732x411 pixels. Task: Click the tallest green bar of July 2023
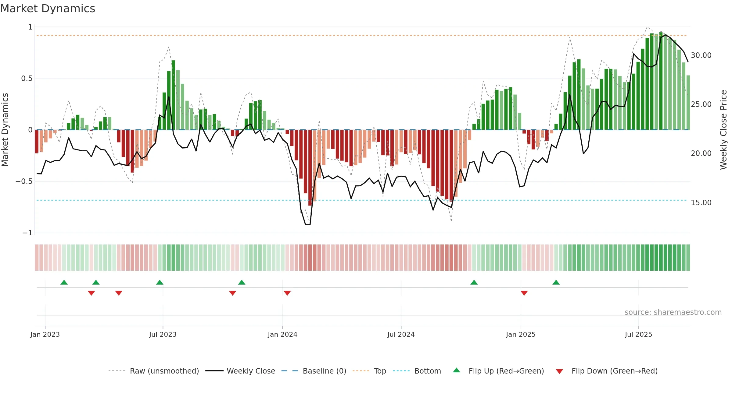(x=173, y=95)
